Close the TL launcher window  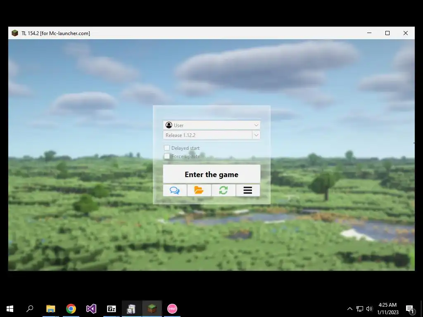pyautogui.click(x=406, y=33)
